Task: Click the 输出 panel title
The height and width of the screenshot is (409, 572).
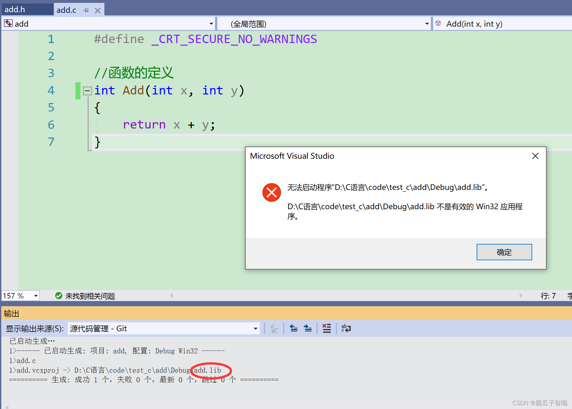Action: [12, 314]
